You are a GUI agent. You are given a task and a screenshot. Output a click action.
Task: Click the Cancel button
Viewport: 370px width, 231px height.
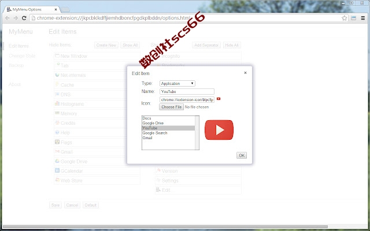point(72,205)
